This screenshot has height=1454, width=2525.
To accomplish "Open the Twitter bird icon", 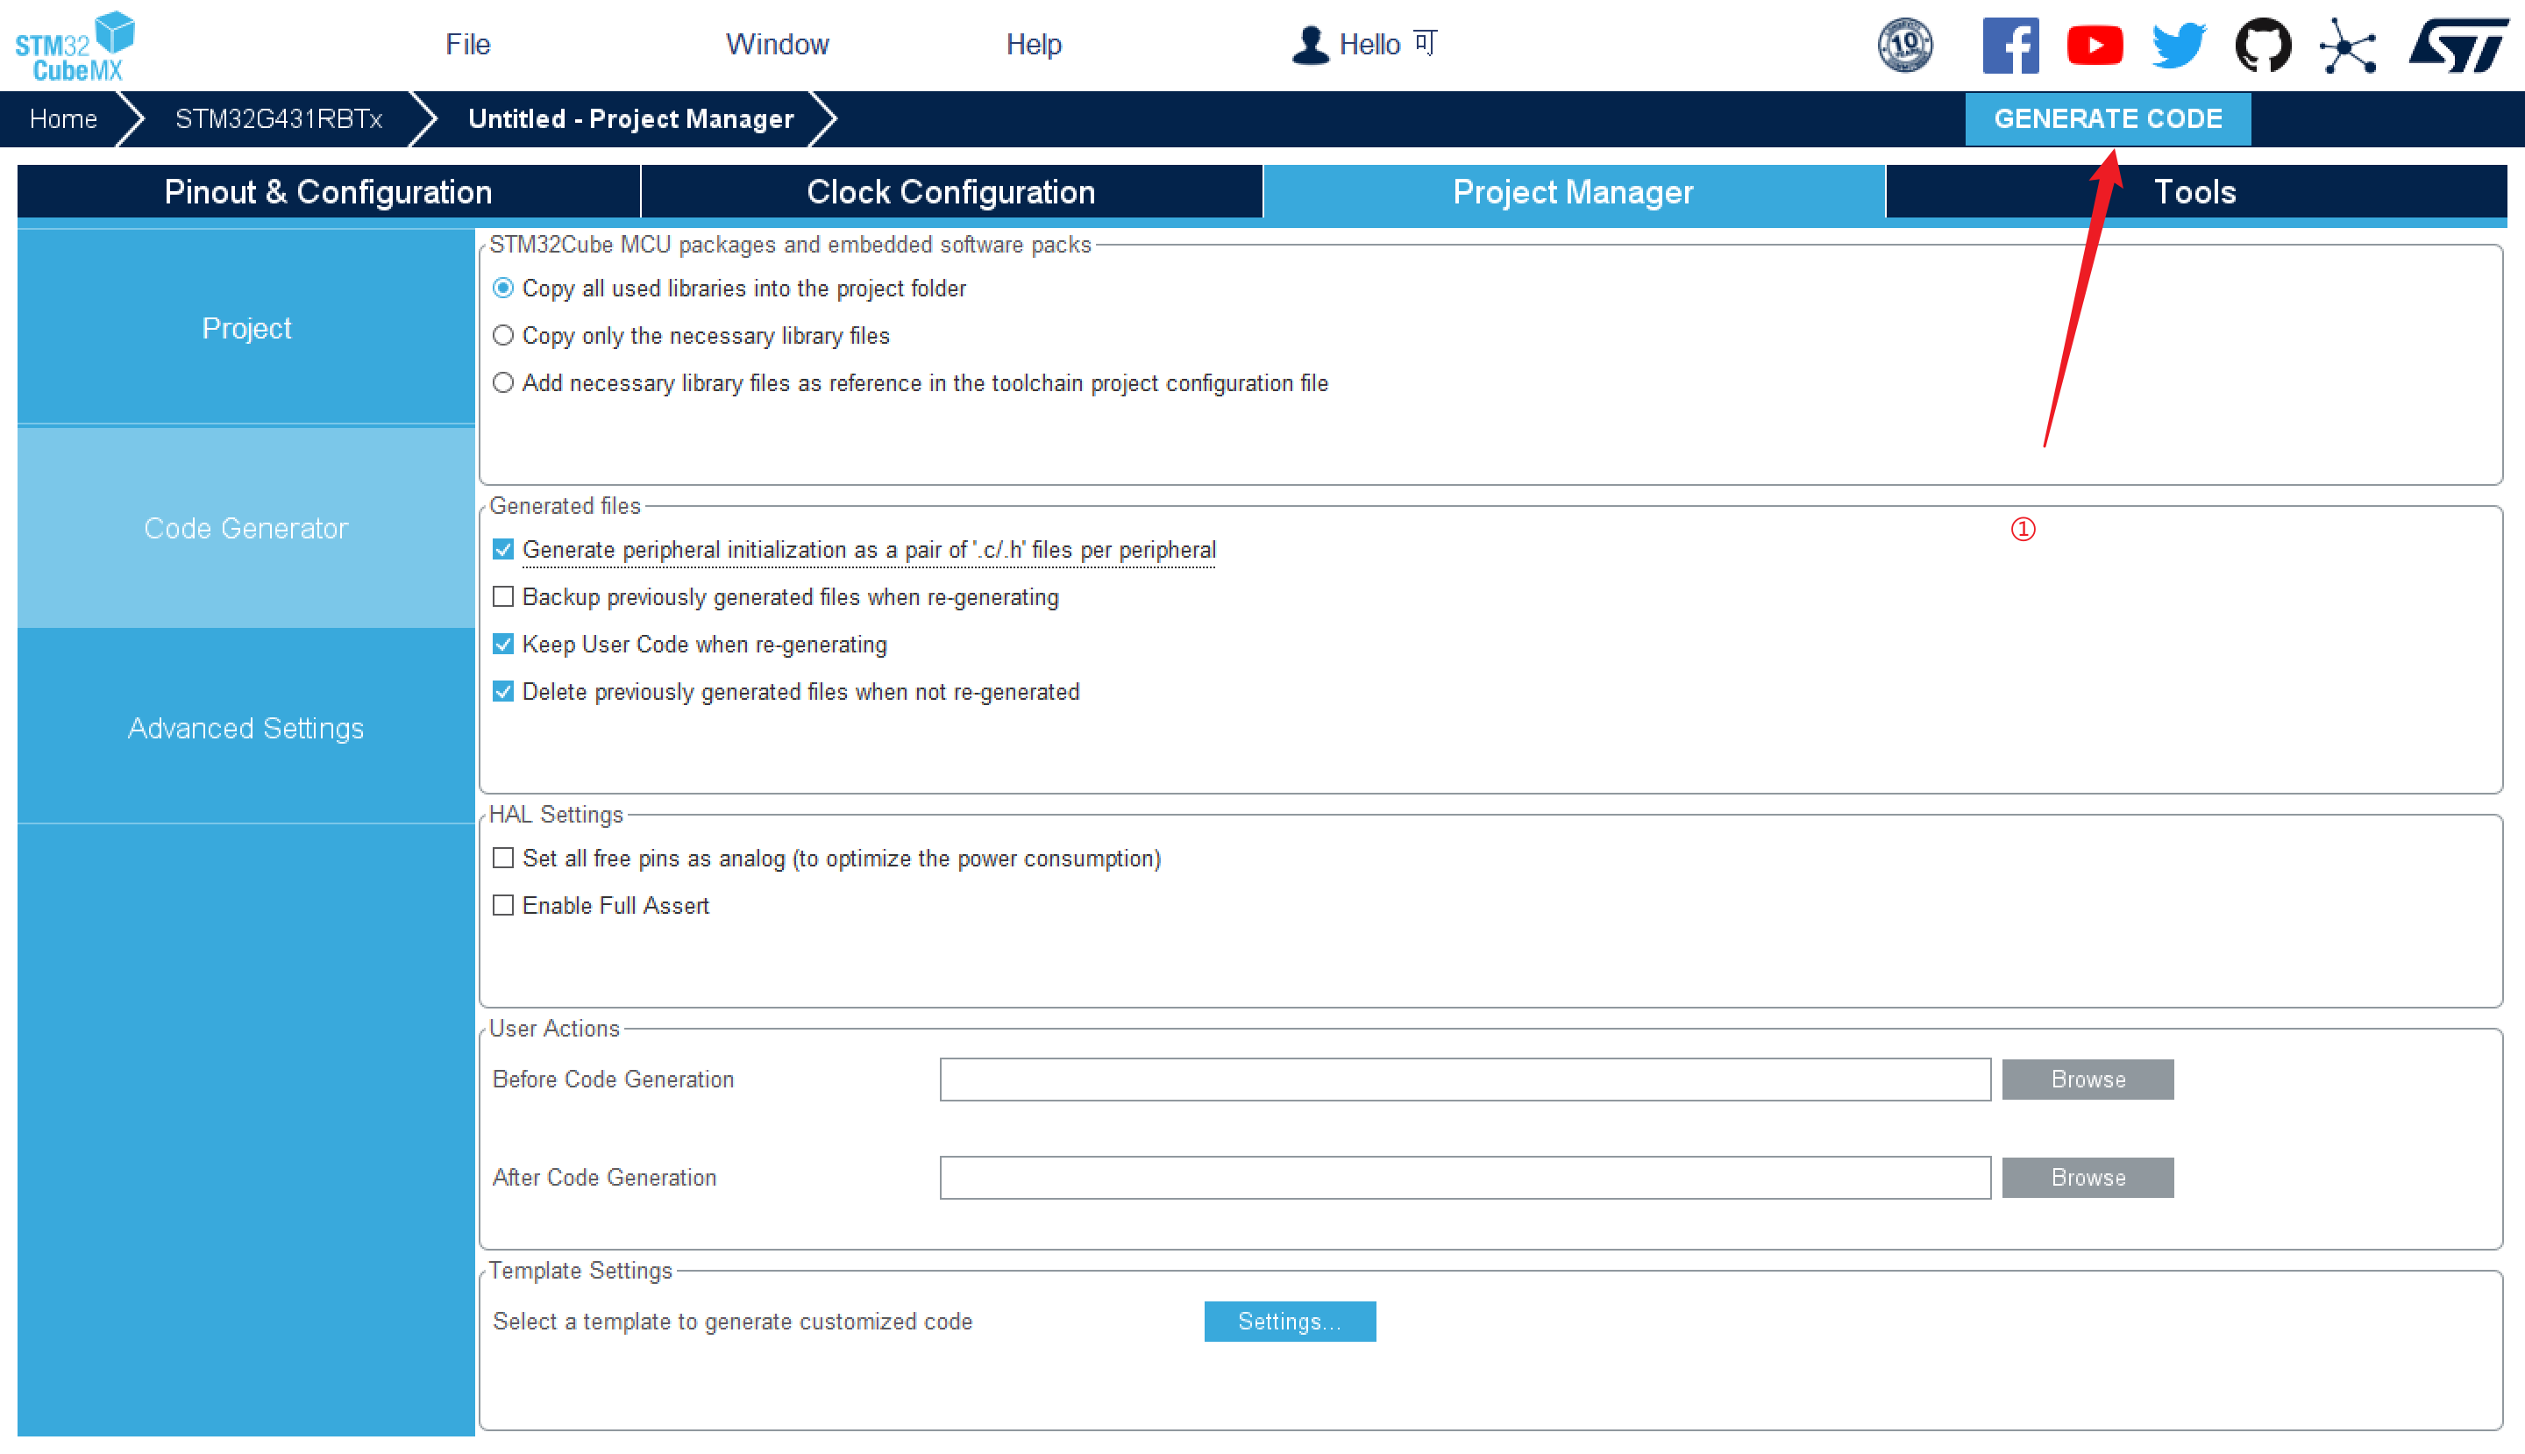I will [2179, 45].
